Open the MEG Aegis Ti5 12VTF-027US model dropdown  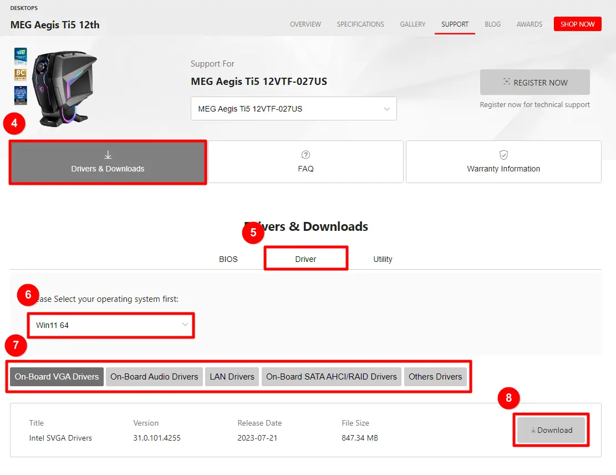click(293, 109)
